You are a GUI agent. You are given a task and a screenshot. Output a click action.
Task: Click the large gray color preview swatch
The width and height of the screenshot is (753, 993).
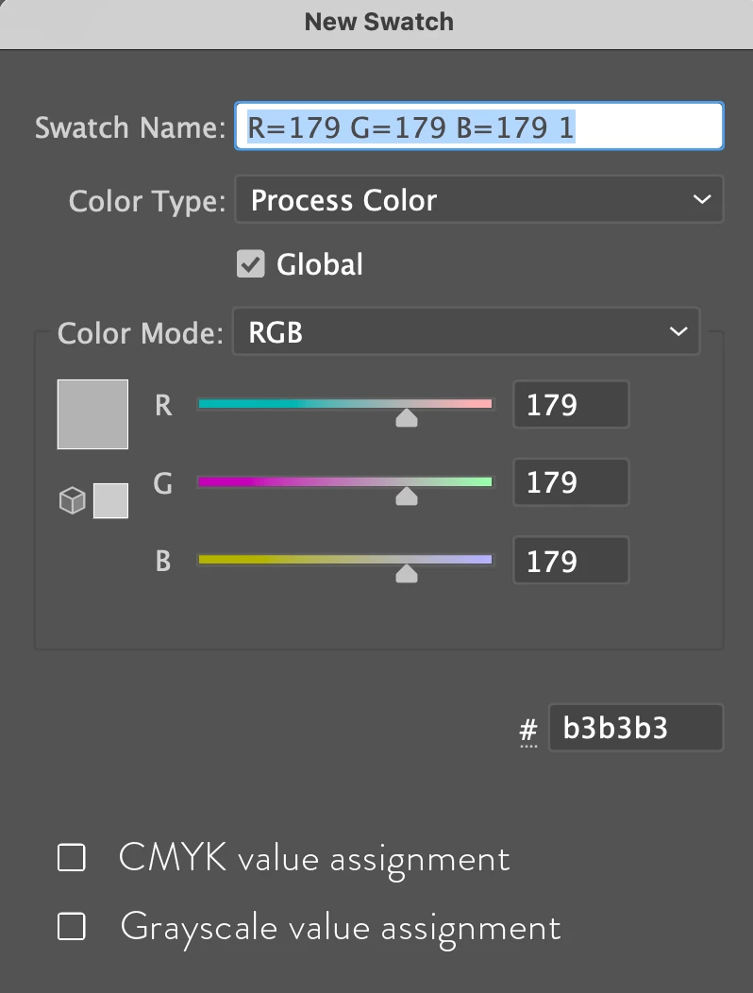pyautogui.click(x=92, y=414)
